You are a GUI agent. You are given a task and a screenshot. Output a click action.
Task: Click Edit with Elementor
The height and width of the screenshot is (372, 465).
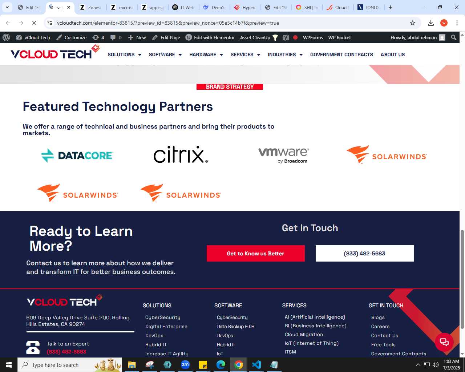(210, 37)
